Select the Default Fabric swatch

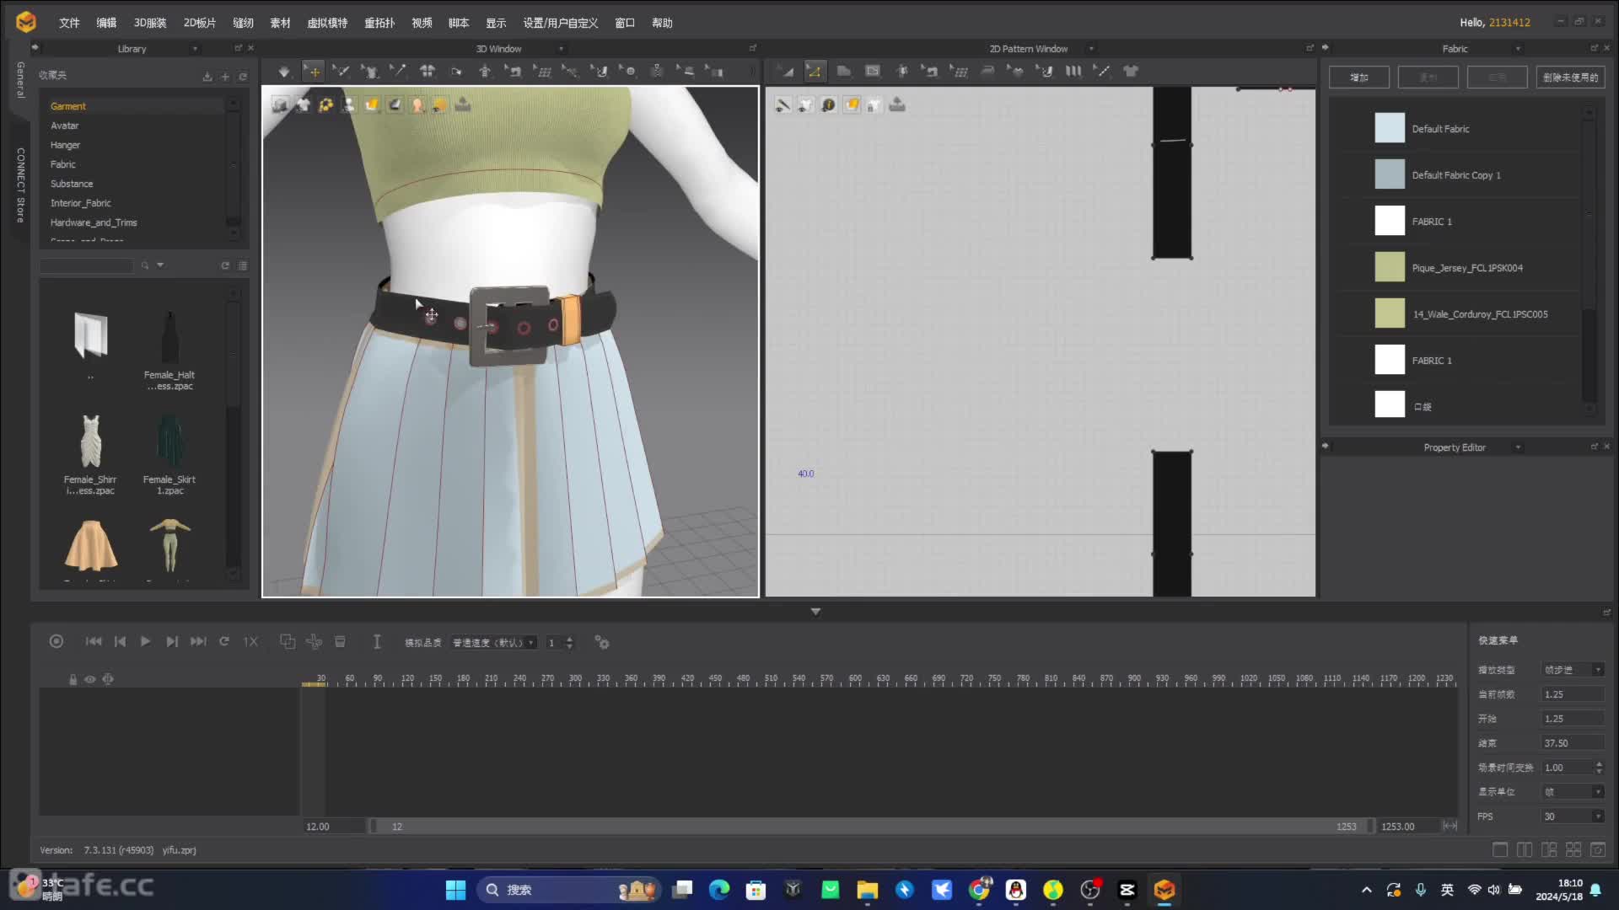[x=1390, y=129]
